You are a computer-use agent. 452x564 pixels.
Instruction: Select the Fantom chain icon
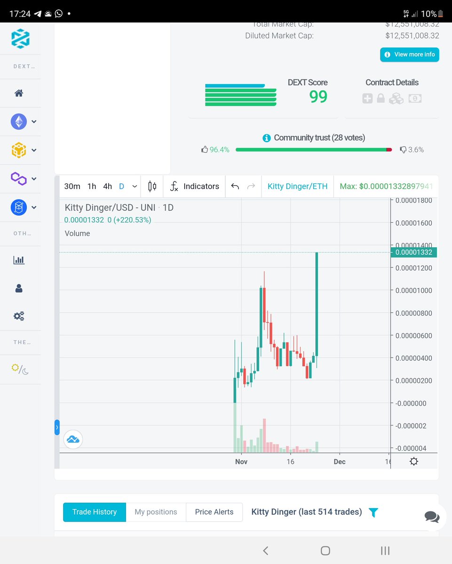(19, 207)
